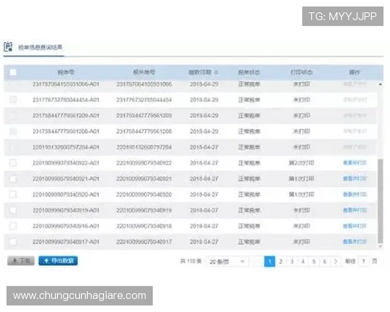Select the checkbox for row ending 340917-A01
Image resolution: width=390 pixels, height=312 pixels.
13,242
